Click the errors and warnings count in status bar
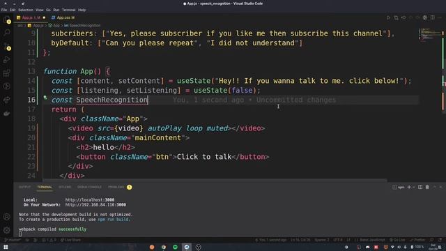Image resolution: width=446 pixels, height=251 pixels. (49, 240)
